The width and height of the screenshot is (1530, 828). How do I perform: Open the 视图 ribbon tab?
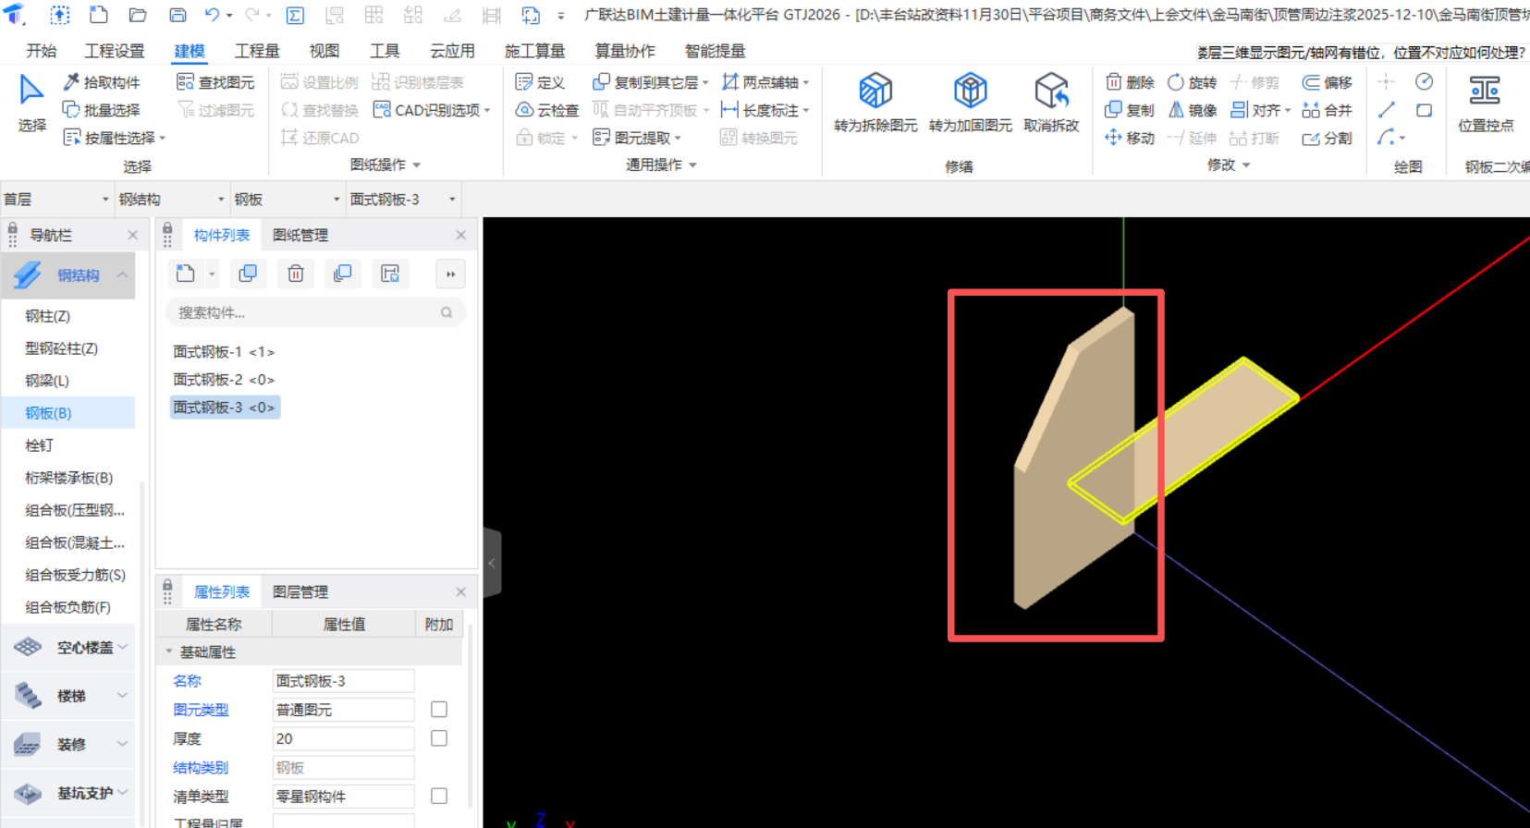coord(324,51)
